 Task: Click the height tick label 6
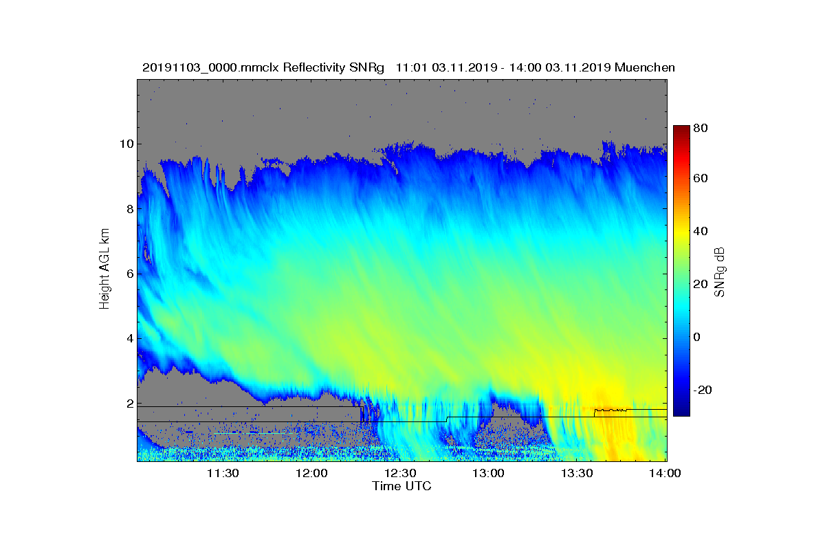(x=130, y=274)
